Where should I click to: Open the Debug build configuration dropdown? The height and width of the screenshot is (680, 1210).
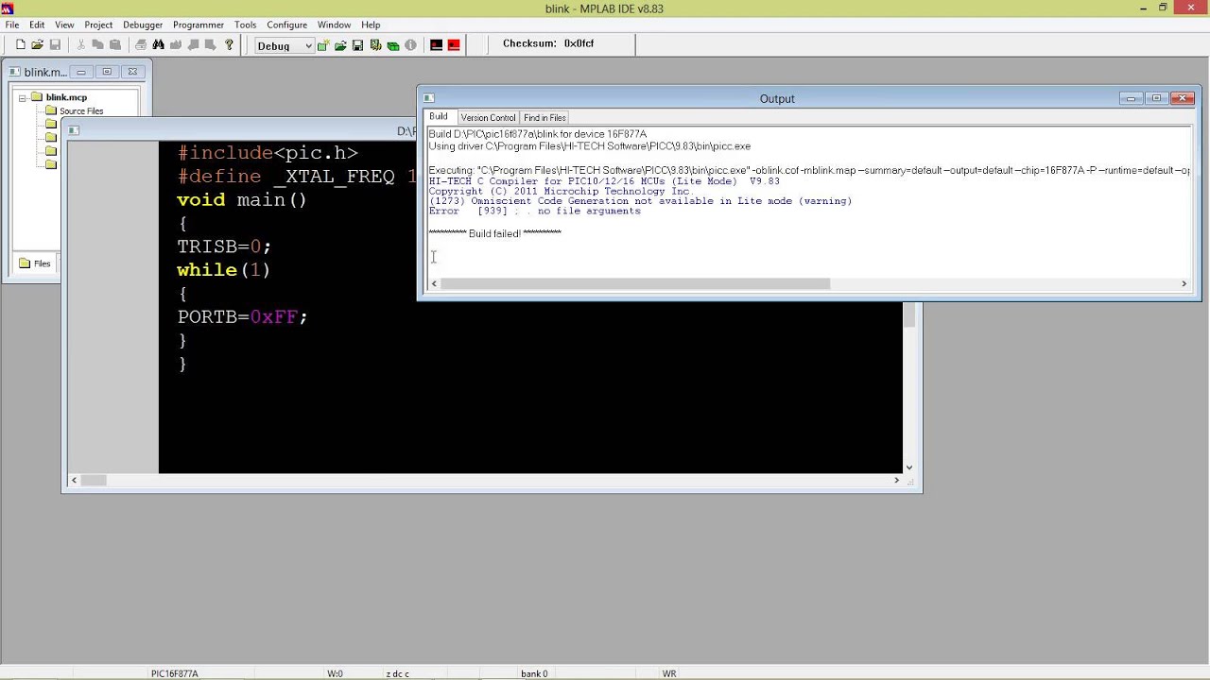pyautogui.click(x=284, y=45)
